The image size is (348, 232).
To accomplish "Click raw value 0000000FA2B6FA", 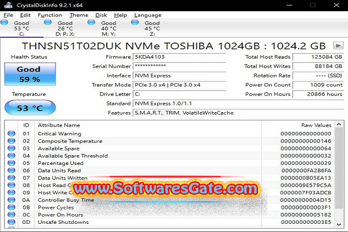I will tap(306, 171).
